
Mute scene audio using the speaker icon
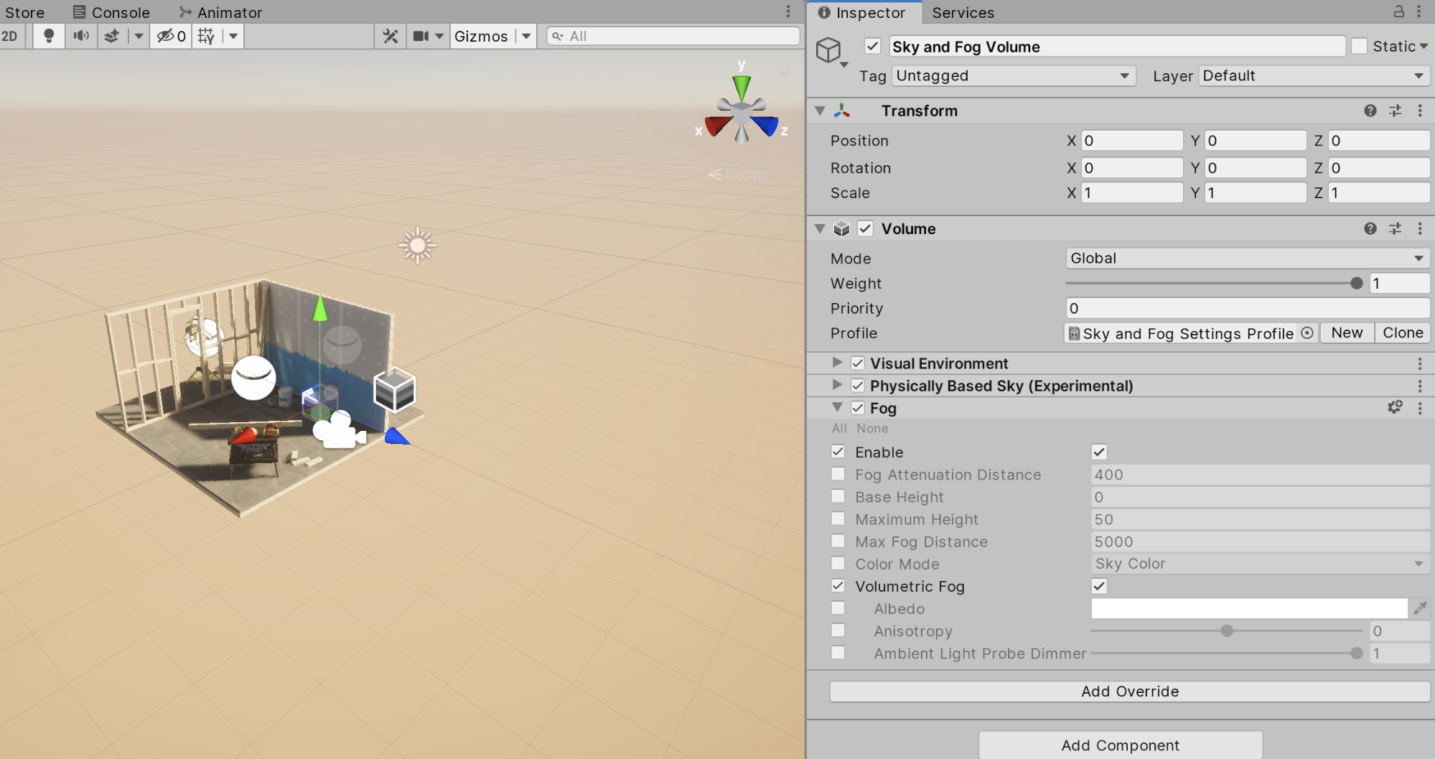click(81, 36)
